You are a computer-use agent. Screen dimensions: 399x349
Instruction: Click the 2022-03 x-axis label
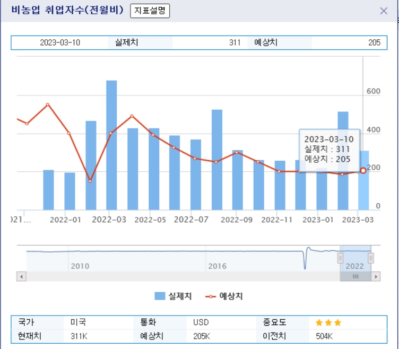[x=109, y=220]
